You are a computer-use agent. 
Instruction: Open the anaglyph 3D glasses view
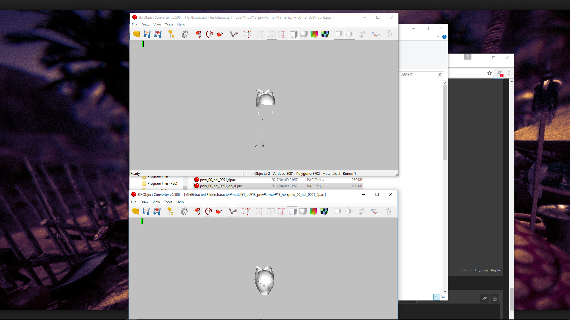pyautogui.click(x=376, y=34)
